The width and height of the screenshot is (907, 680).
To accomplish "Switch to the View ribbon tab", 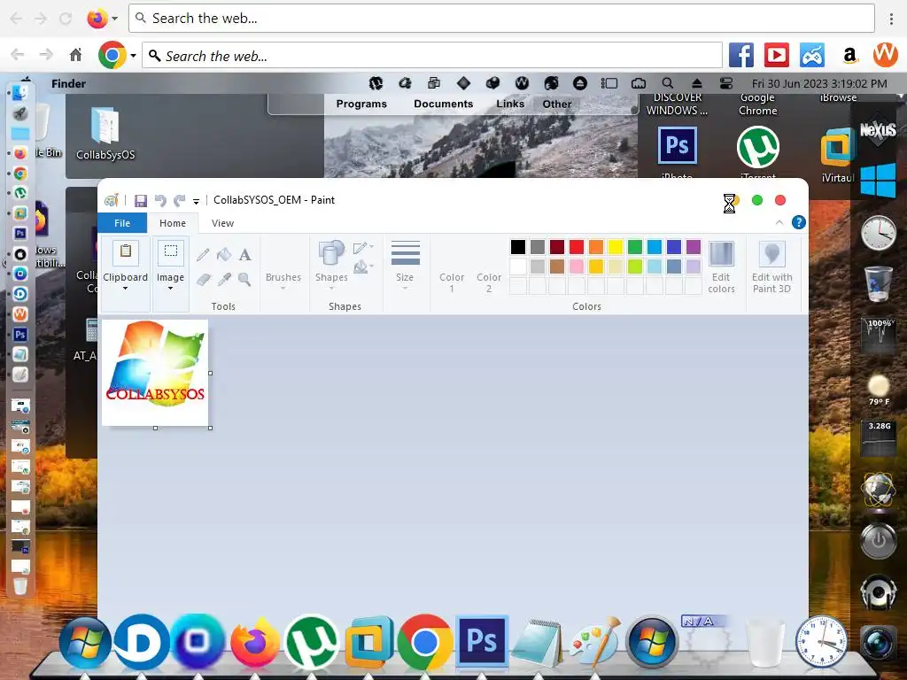I will [x=222, y=223].
